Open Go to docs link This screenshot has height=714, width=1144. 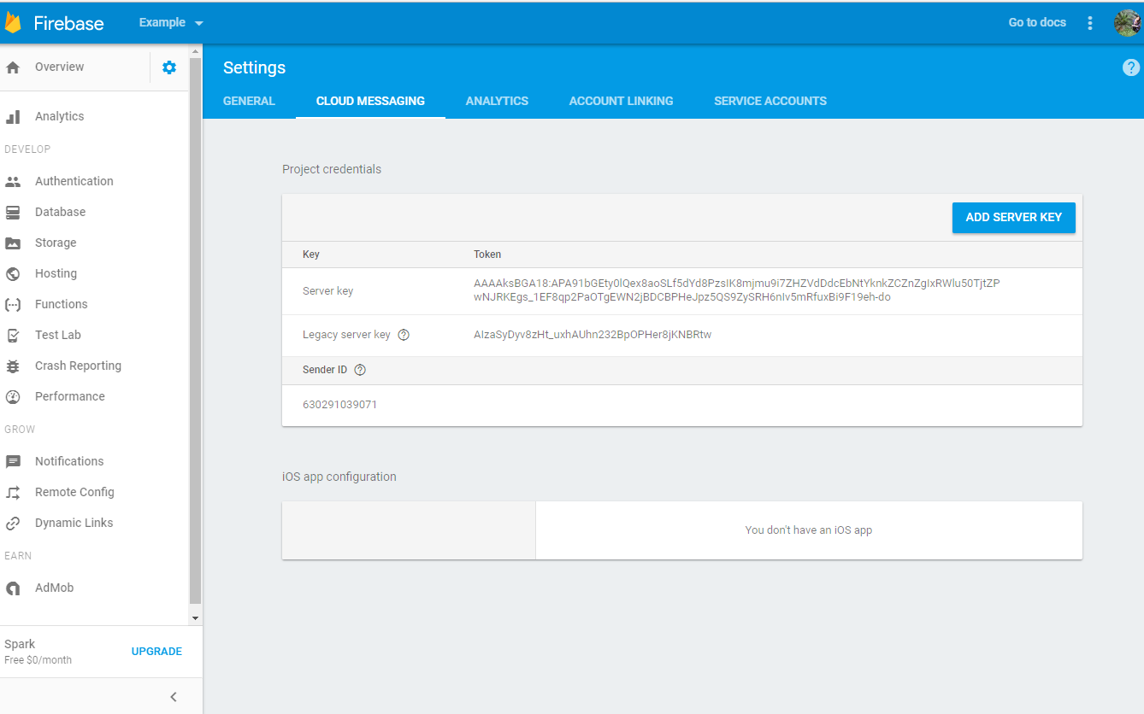[1037, 23]
